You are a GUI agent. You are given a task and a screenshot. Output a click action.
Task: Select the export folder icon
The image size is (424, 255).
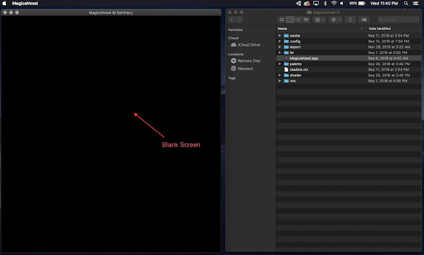coord(286,47)
